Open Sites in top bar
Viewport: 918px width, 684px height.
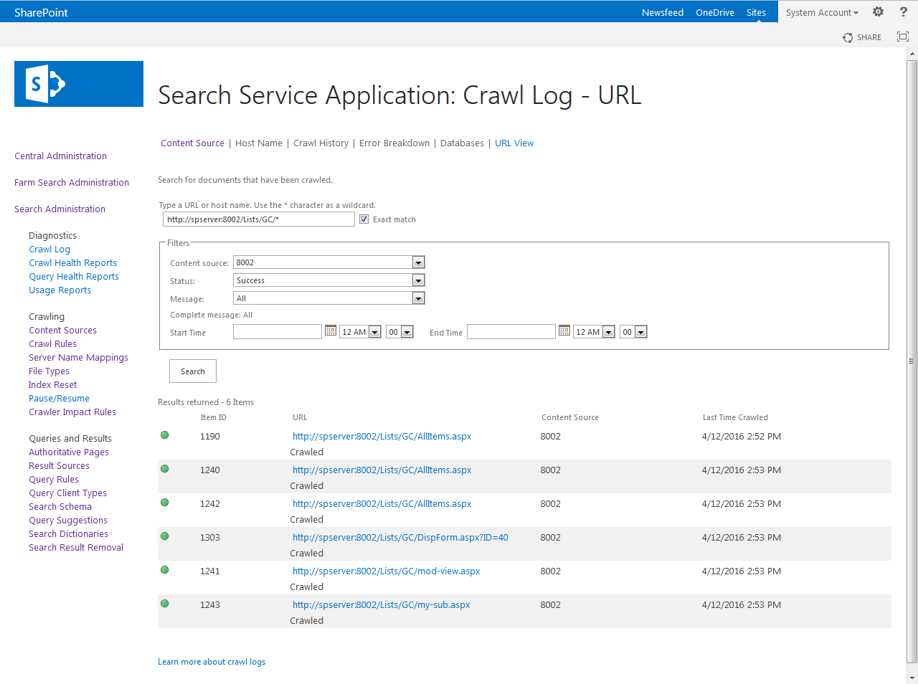(x=756, y=12)
